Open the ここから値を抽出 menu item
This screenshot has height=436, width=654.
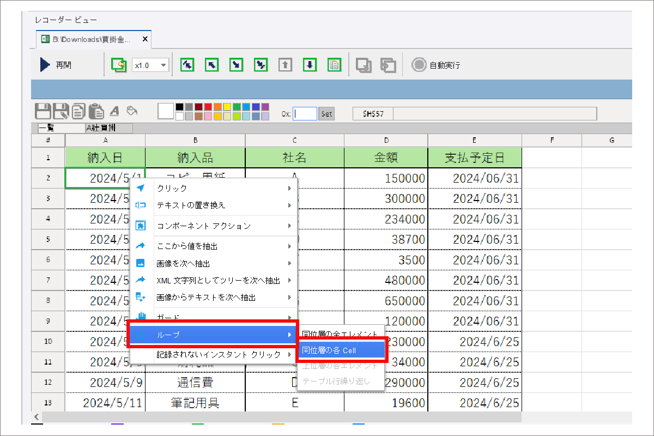tap(213, 246)
